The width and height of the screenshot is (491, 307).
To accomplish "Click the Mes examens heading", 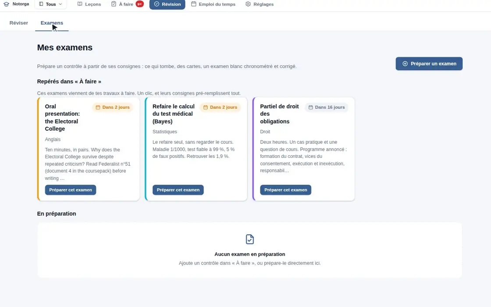I will click(65, 47).
